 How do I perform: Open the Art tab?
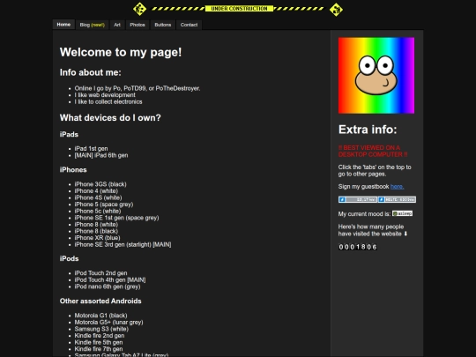(x=117, y=25)
